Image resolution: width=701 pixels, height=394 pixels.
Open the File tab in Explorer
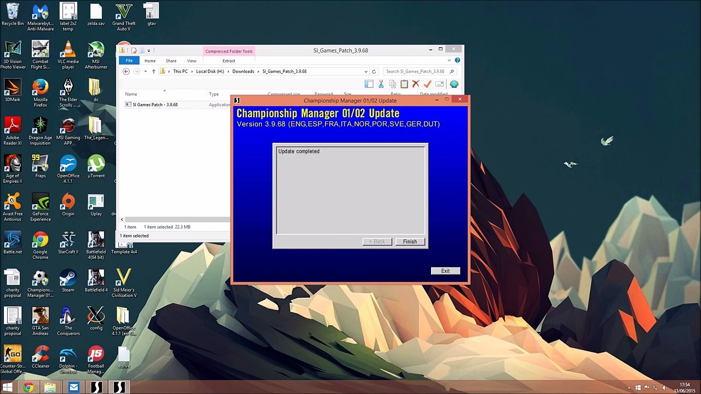129,61
